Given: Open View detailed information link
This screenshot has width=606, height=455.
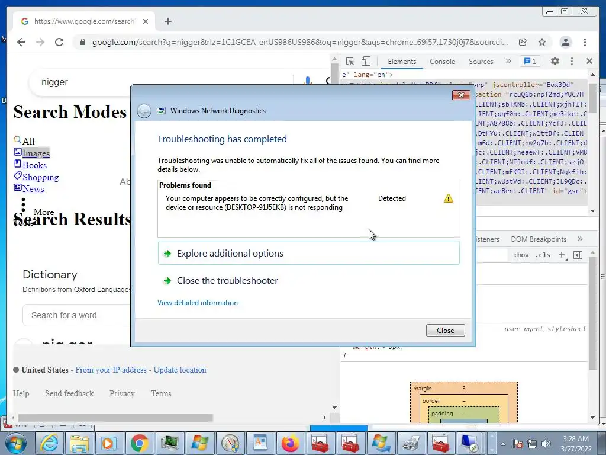Looking at the screenshot, I should 198,303.
